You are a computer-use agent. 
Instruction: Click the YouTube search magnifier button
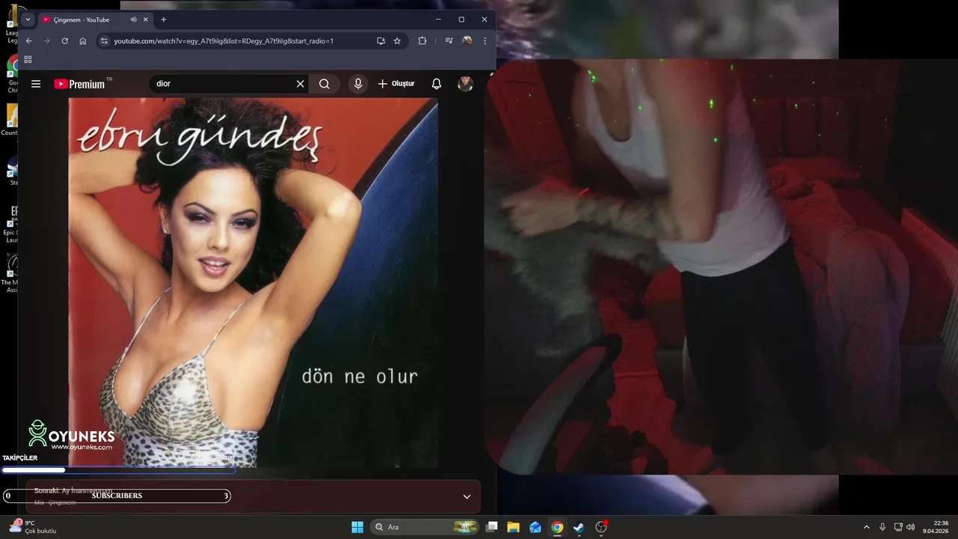[x=324, y=84]
